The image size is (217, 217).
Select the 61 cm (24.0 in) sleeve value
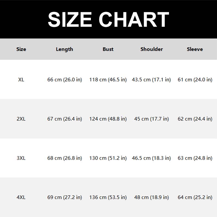click(195, 80)
